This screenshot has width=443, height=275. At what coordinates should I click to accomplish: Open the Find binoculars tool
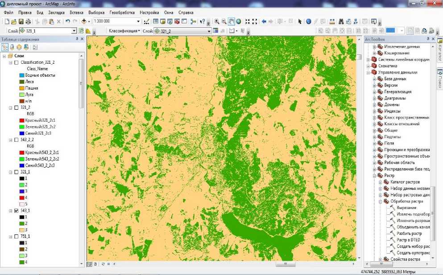[x=341, y=21]
